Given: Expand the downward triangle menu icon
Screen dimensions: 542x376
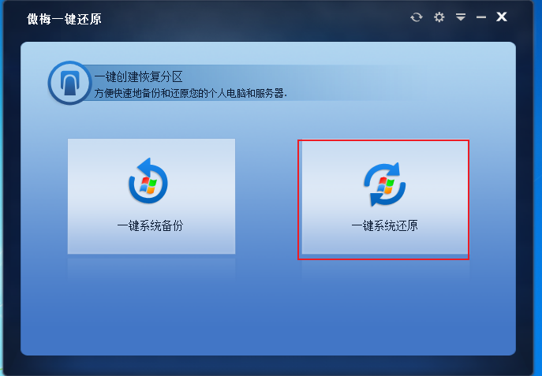Looking at the screenshot, I should (461, 17).
